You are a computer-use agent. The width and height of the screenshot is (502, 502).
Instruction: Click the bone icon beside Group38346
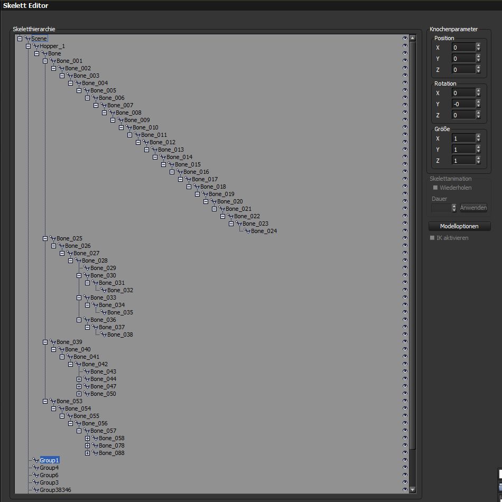point(35,490)
